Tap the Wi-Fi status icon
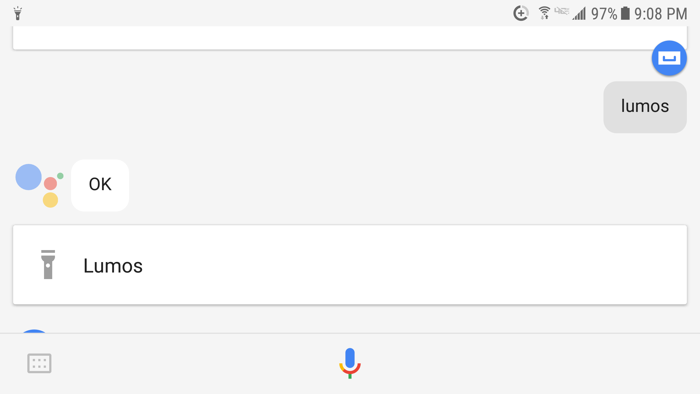The image size is (700, 394). tap(544, 13)
